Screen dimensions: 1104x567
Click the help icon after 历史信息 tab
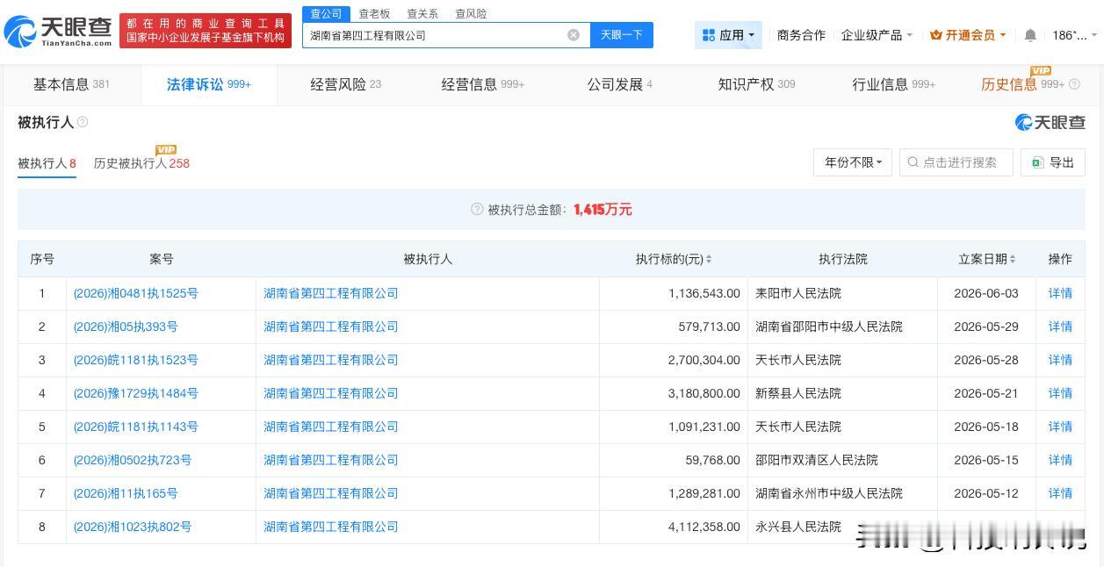click(1074, 84)
